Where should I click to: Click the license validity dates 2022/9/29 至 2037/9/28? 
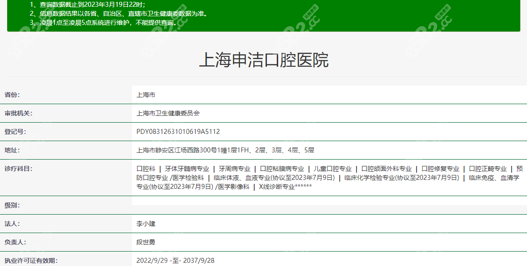(x=175, y=261)
